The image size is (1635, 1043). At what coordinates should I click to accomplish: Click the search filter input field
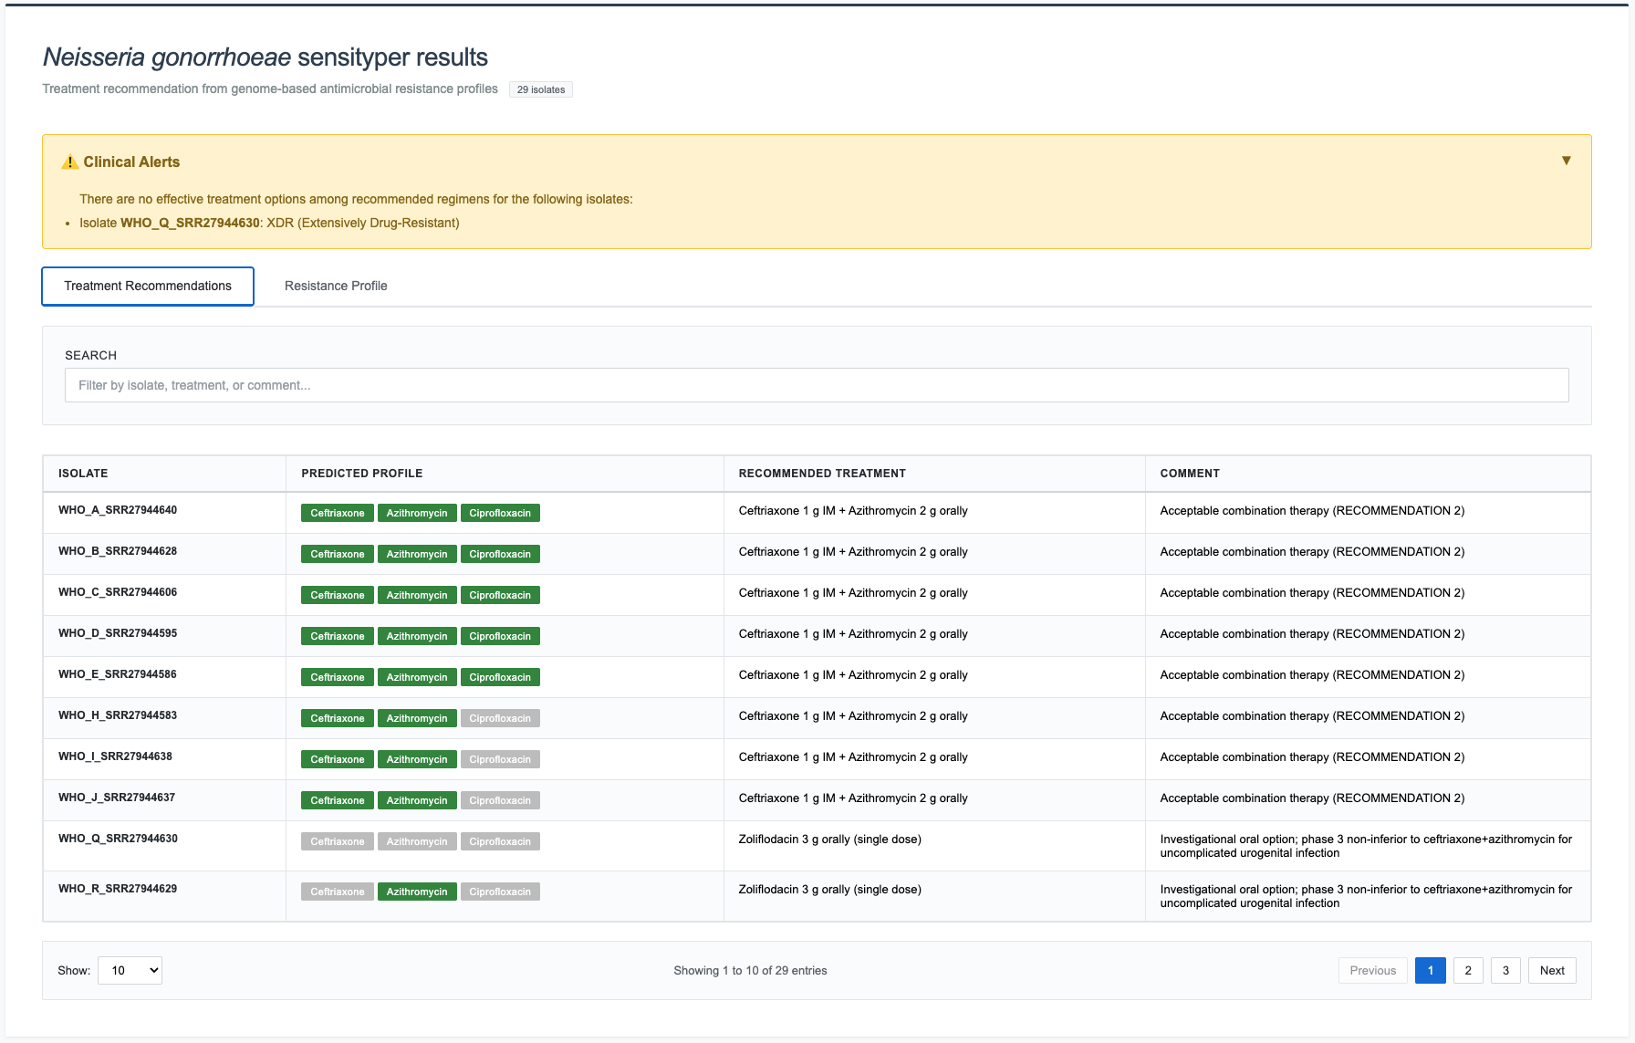(x=816, y=385)
